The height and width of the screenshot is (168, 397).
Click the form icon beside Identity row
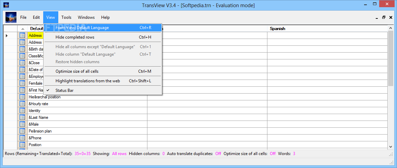point(22,111)
